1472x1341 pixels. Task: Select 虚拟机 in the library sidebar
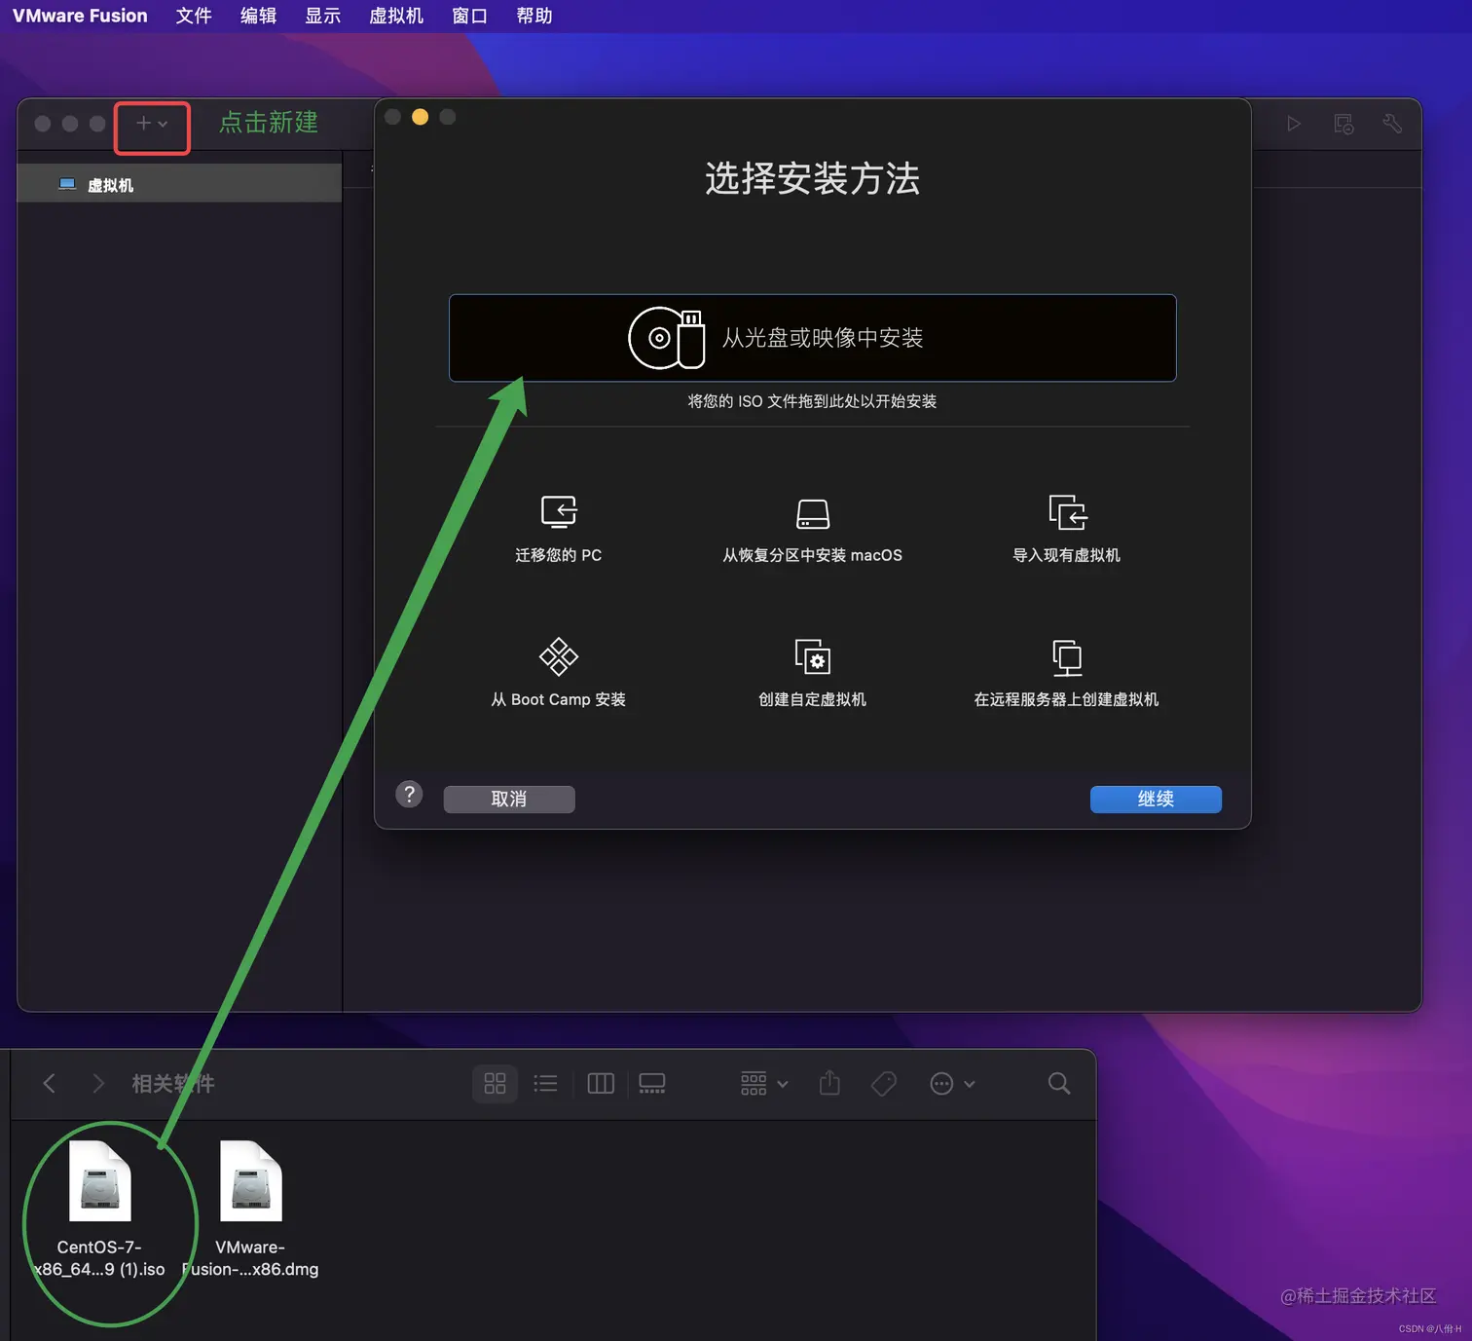(x=179, y=184)
